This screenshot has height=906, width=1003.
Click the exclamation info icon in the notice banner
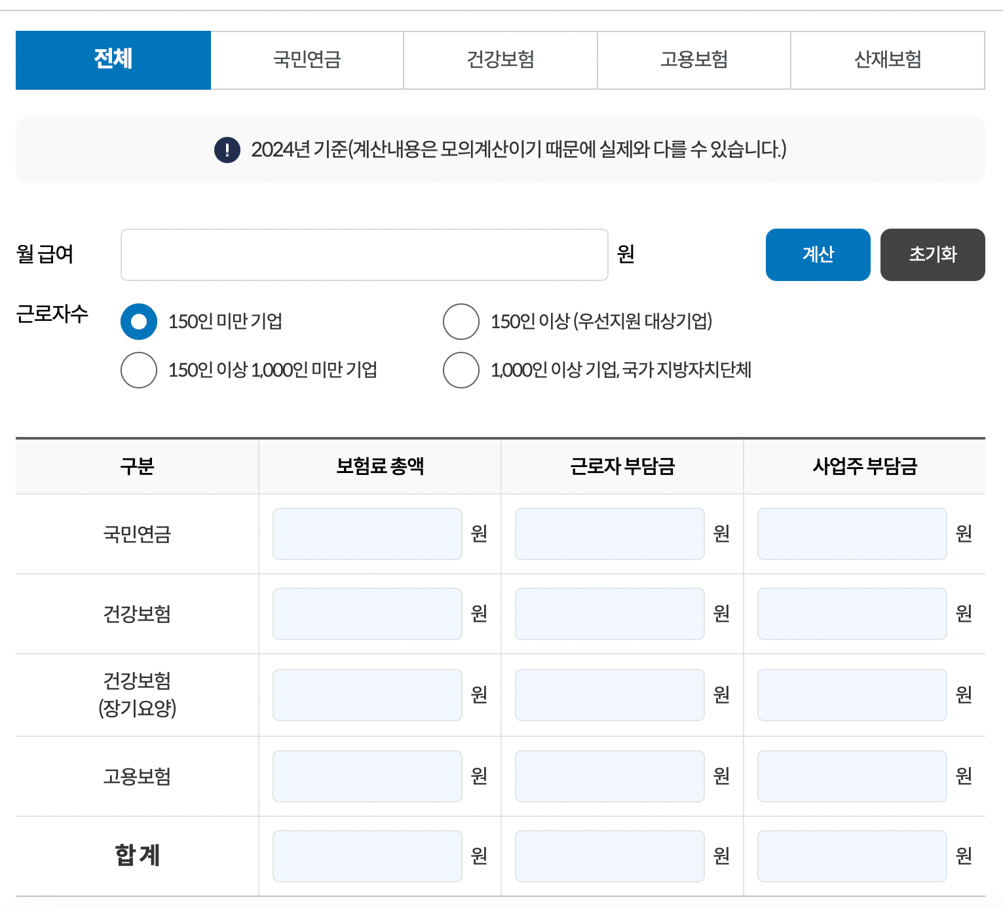coord(226,149)
